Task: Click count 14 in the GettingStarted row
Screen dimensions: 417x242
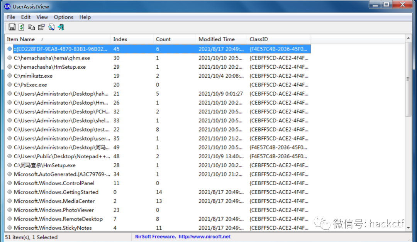Action: click(159, 192)
